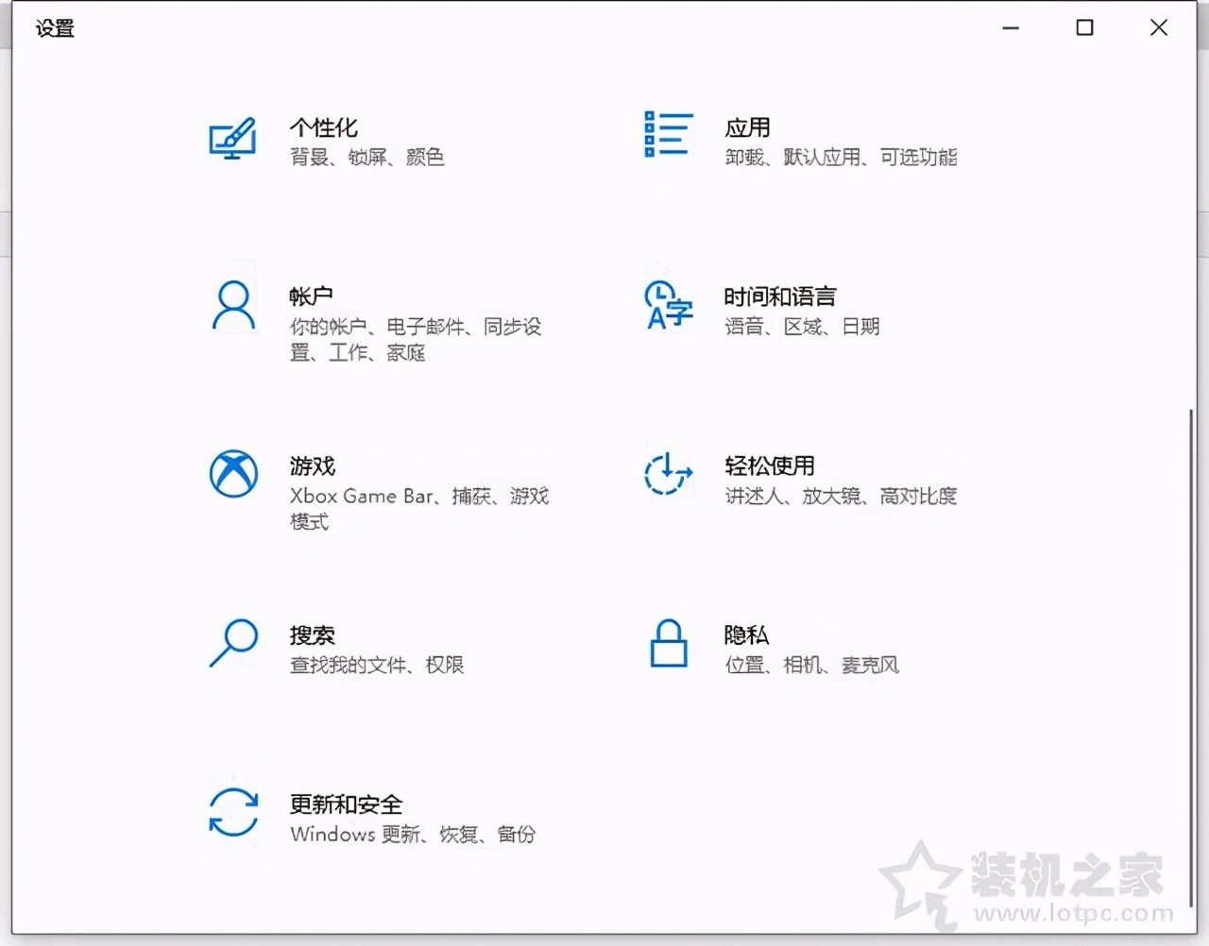The image size is (1209, 946).
Task: Select the 帐户 (Accounts) person icon
Action: (232, 302)
